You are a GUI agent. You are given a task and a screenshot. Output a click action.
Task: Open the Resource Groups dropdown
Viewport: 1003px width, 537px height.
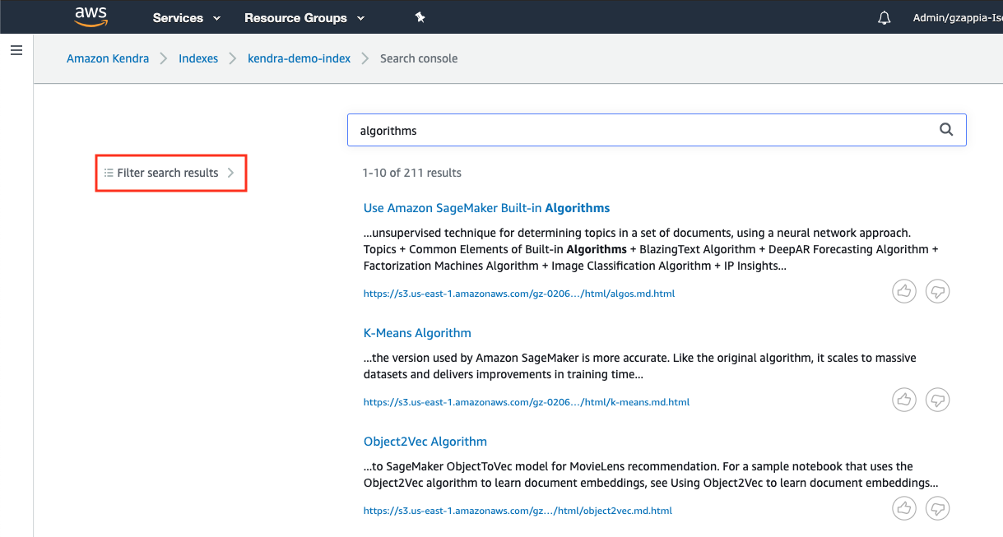(304, 17)
